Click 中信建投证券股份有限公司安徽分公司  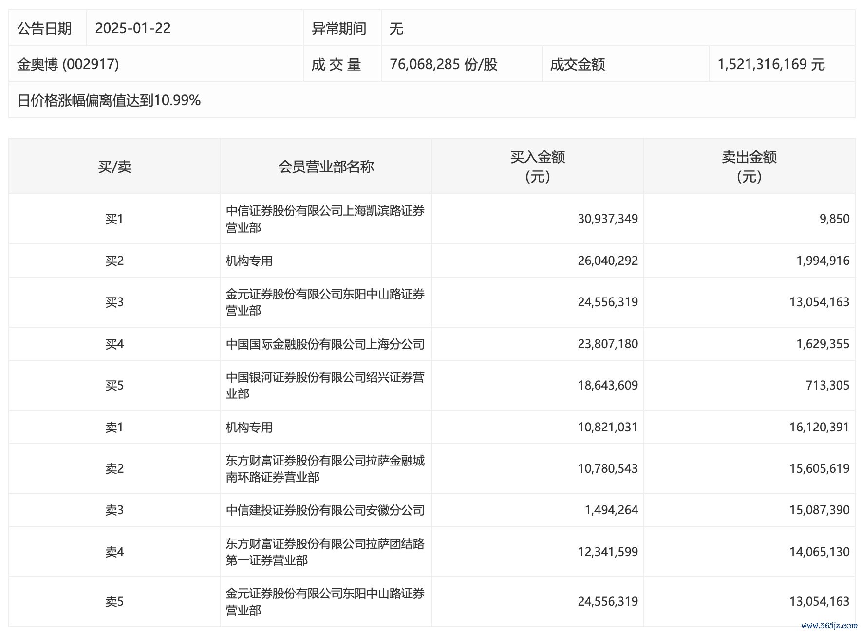click(x=325, y=510)
